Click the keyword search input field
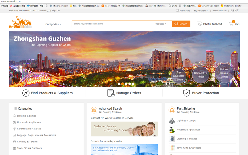The image size is (248, 155). coord(112,24)
